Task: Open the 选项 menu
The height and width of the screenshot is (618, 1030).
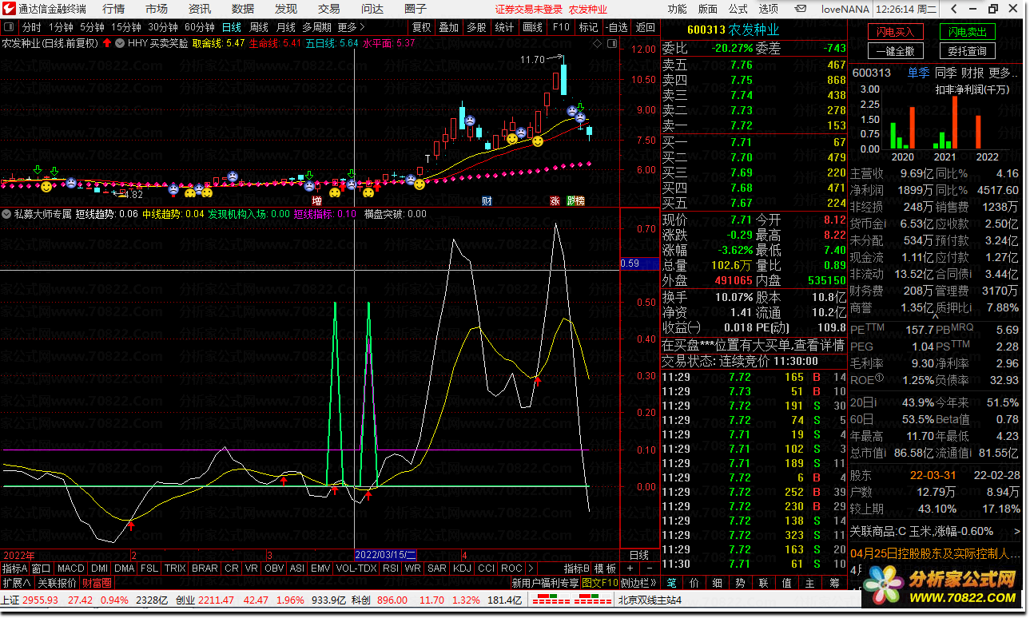Action: pyautogui.click(x=768, y=9)
